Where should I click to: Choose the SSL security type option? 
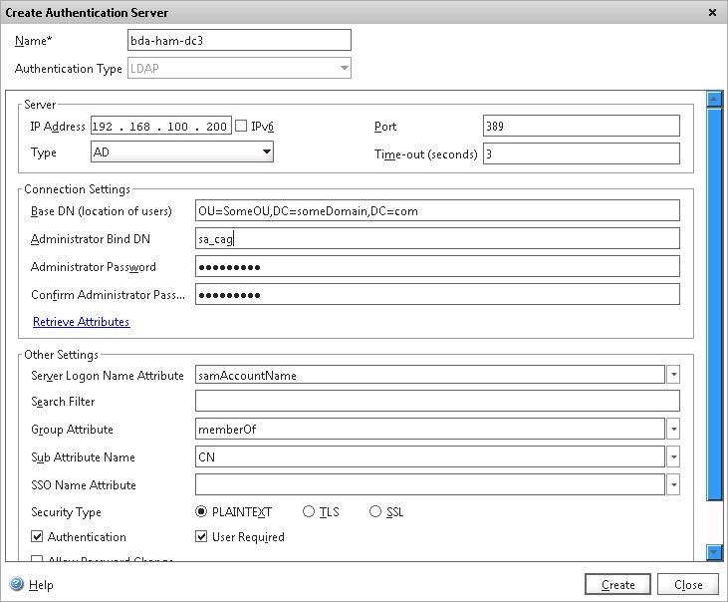375,512
